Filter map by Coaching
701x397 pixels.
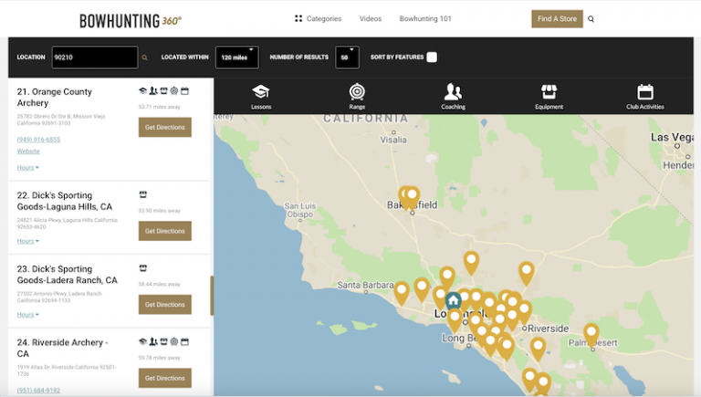[453, 97]
